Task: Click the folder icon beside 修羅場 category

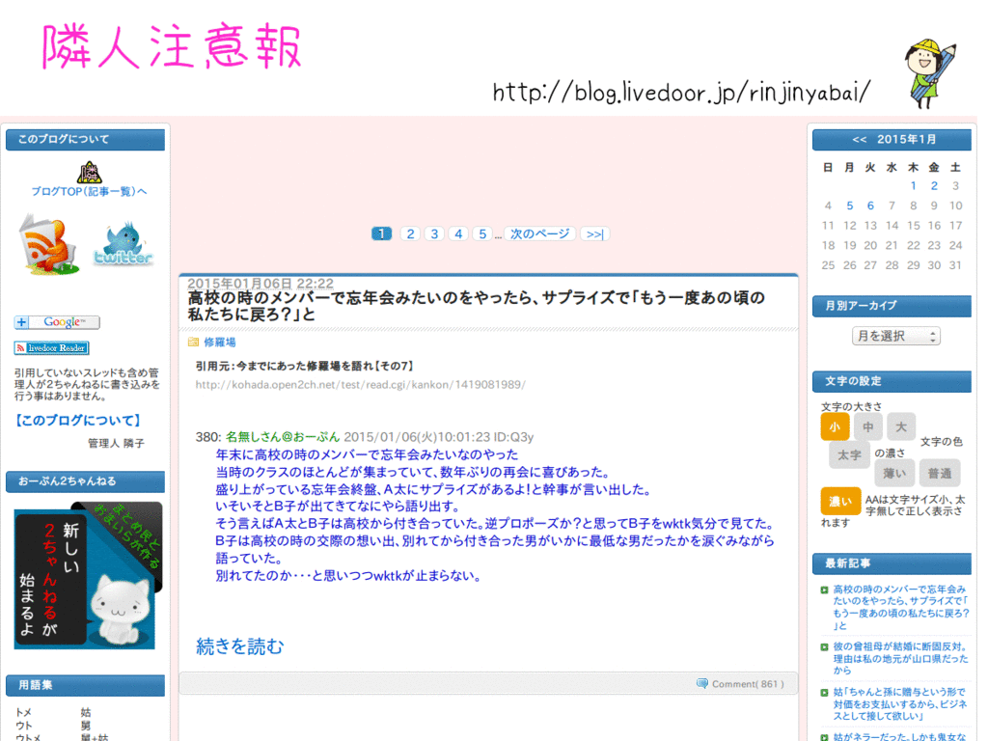Action: [190, 343]
